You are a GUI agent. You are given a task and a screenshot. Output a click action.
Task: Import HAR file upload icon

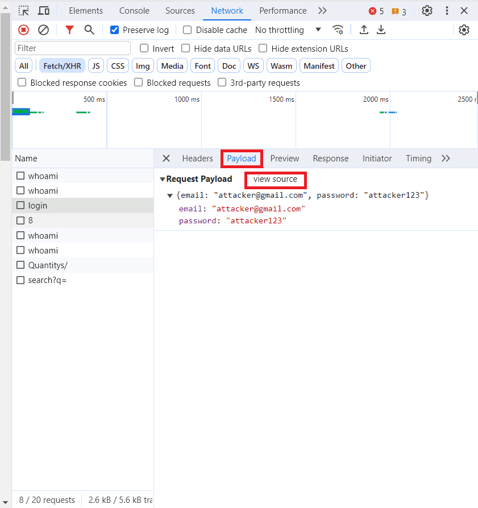364,30
